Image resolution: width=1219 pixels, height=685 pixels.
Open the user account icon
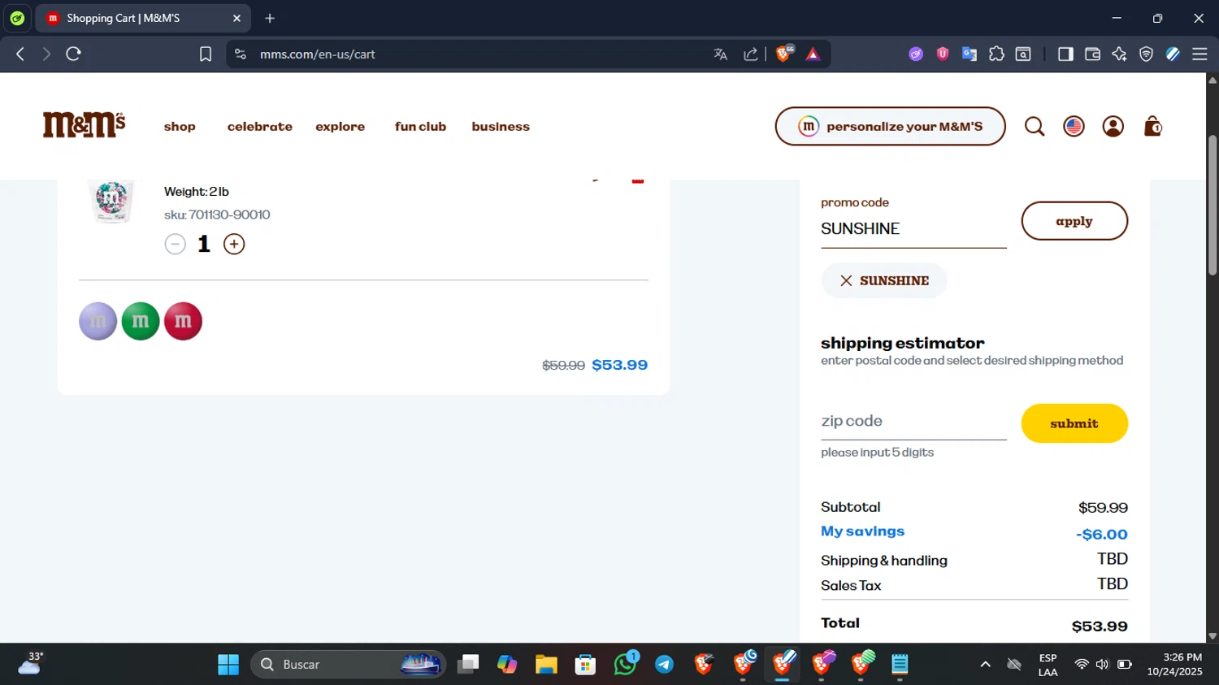pyautogui.click(x=1113, y=127)
